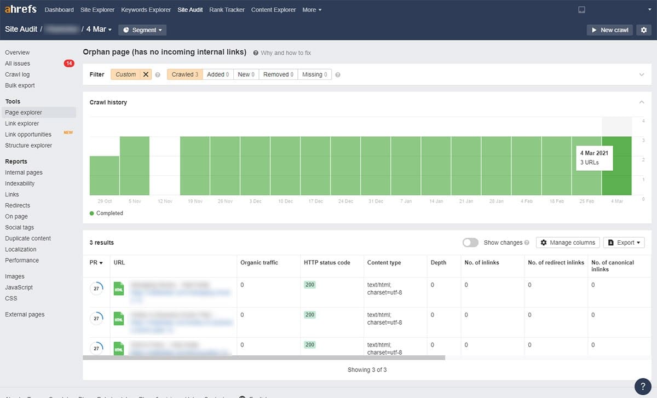Viewport: 657px width, 398px height.
Task: Open Keywords Explorer
Action: point(146,10)
